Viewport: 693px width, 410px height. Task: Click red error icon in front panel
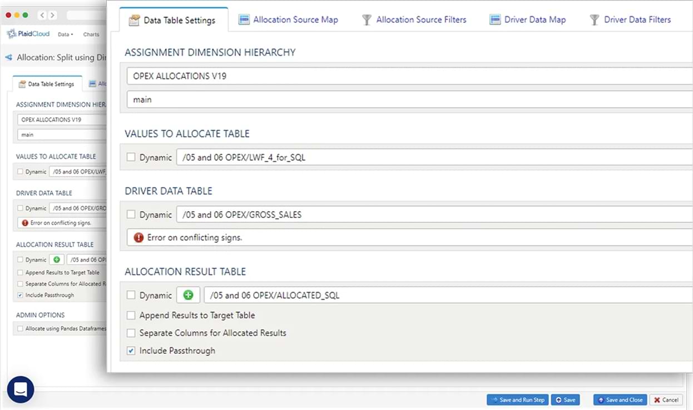click(x=138, y=237)
